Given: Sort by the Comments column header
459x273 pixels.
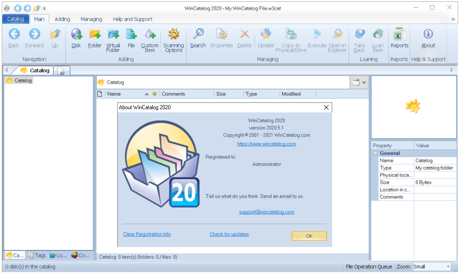Looking at the screenshot, I should click(187, 94).
